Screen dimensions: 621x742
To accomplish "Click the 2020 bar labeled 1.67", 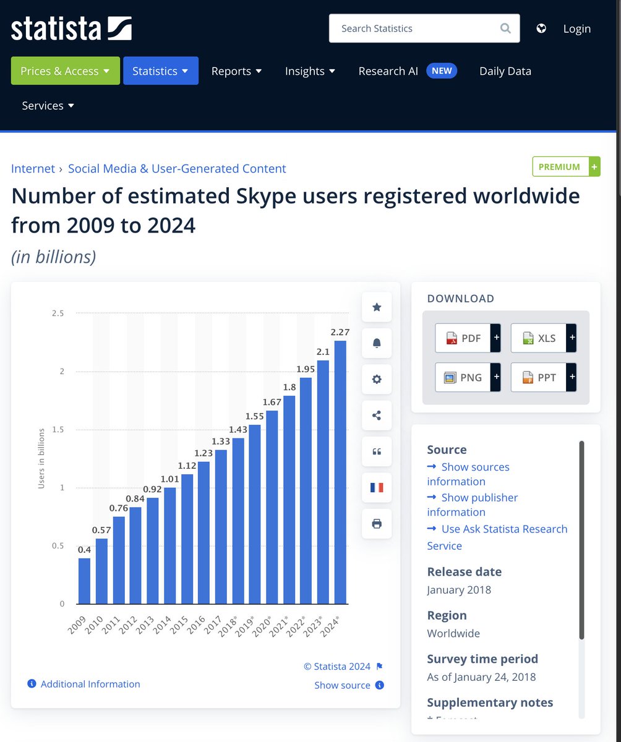I will tap(272, 507).
